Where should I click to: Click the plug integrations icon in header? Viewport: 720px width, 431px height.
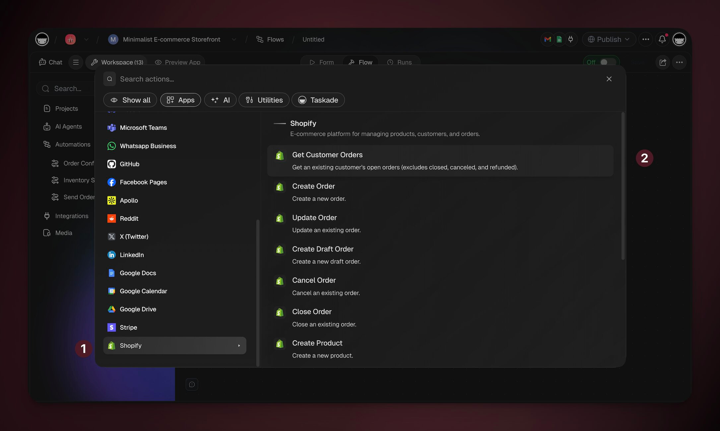point(570,39)
